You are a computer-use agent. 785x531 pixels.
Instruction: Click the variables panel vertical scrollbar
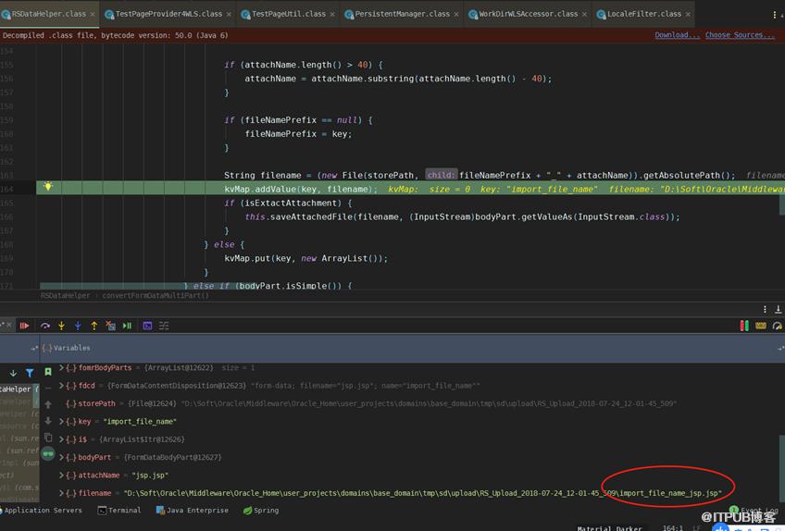(x=781, y=468)
